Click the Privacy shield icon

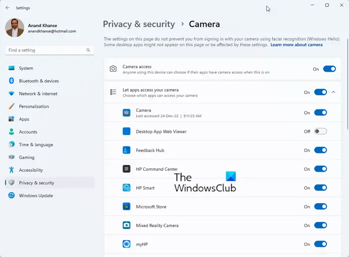pos(11,183)
